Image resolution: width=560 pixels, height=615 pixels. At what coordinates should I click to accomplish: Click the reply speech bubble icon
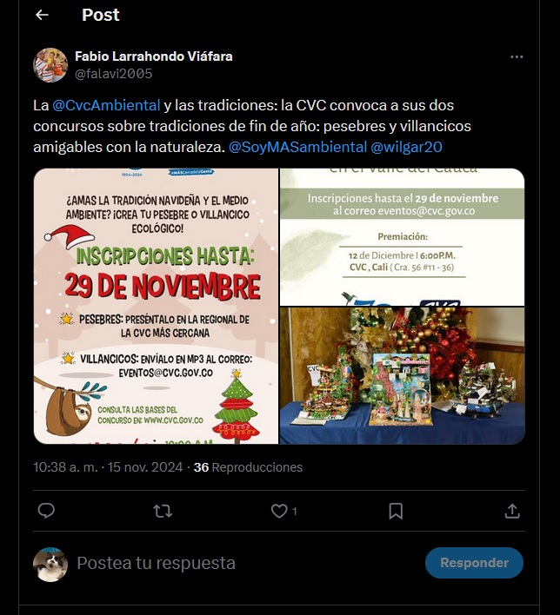point(46,511)
